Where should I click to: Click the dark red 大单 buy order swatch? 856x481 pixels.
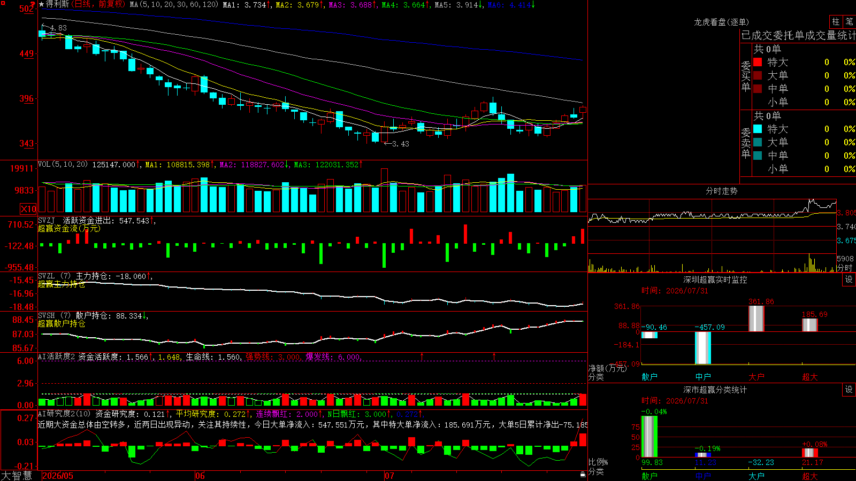[x=758, y=75]
